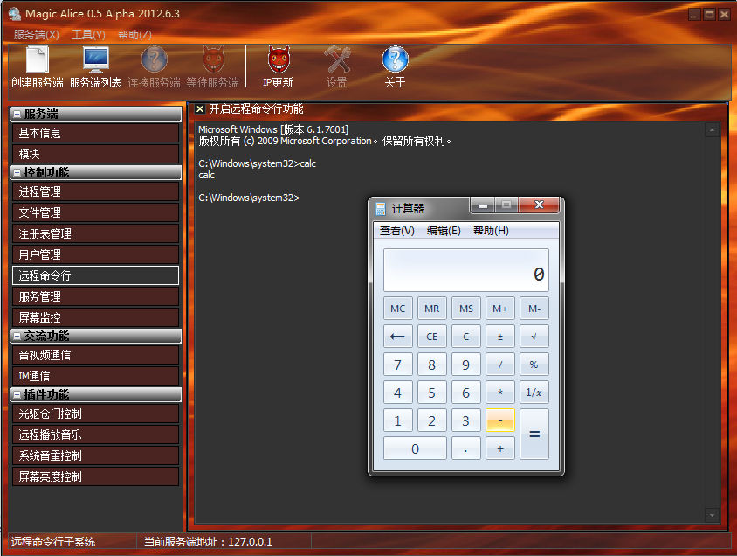
Task: Open the 帮助(Z) menu in Magic Alice
Action: coord(134,35)
